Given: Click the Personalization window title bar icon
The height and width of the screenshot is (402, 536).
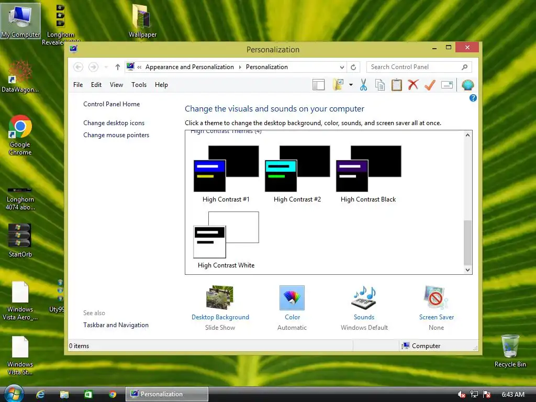Looking at the screenshot, I should [73, 49].
